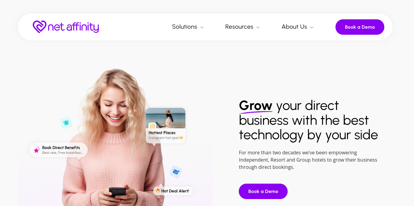Viewport: 414px width, 206px height.
Task: Click Book a Demo in the header
Action: point(360,27)
